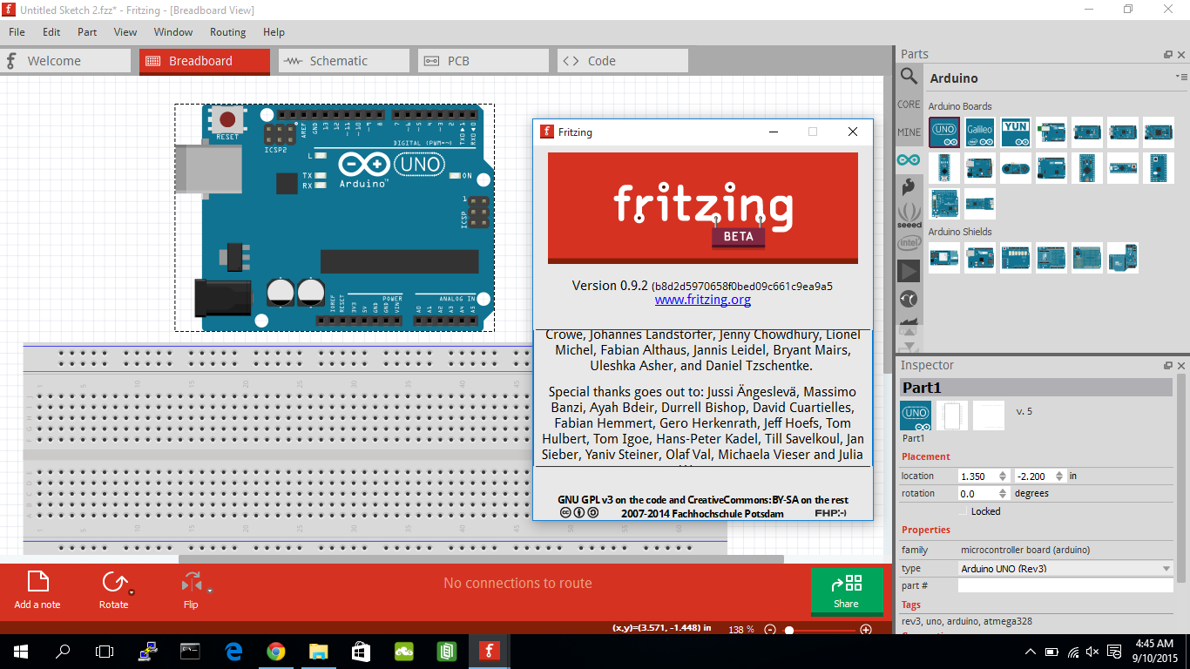
Task: Step the location Y value spinner
Action: (1059, 476)
